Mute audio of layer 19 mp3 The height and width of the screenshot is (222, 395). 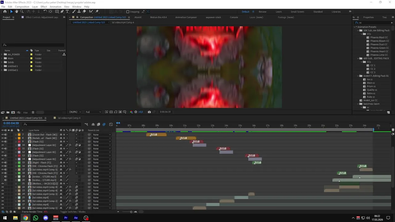(6, 177)
